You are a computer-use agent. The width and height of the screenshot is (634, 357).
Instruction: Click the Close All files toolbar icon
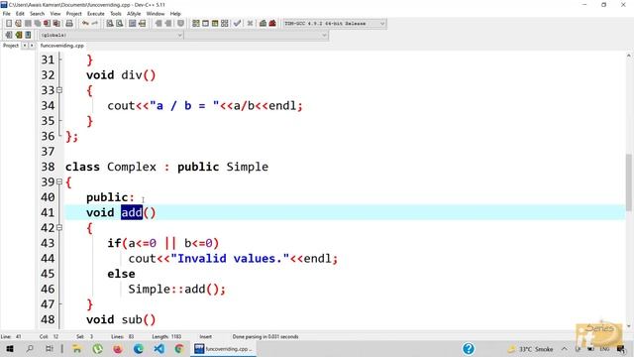(x=56, y=24)
